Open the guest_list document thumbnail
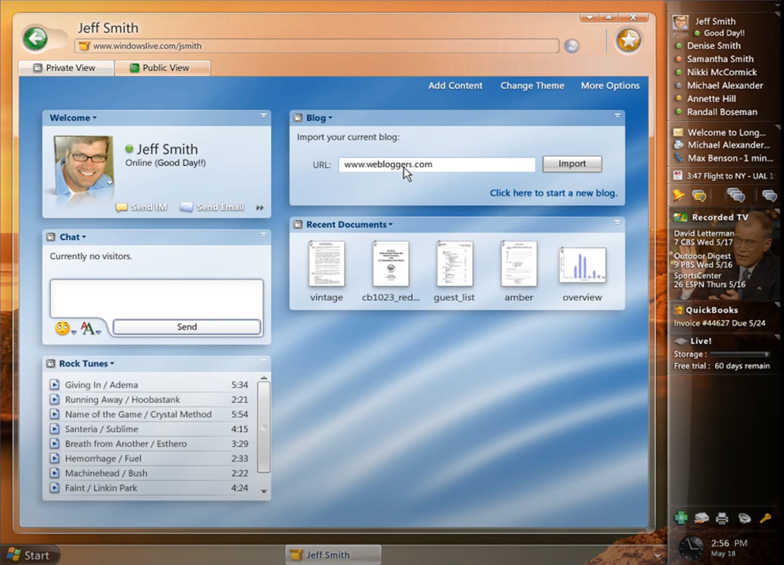784x565 pixels. coord(455,263)
